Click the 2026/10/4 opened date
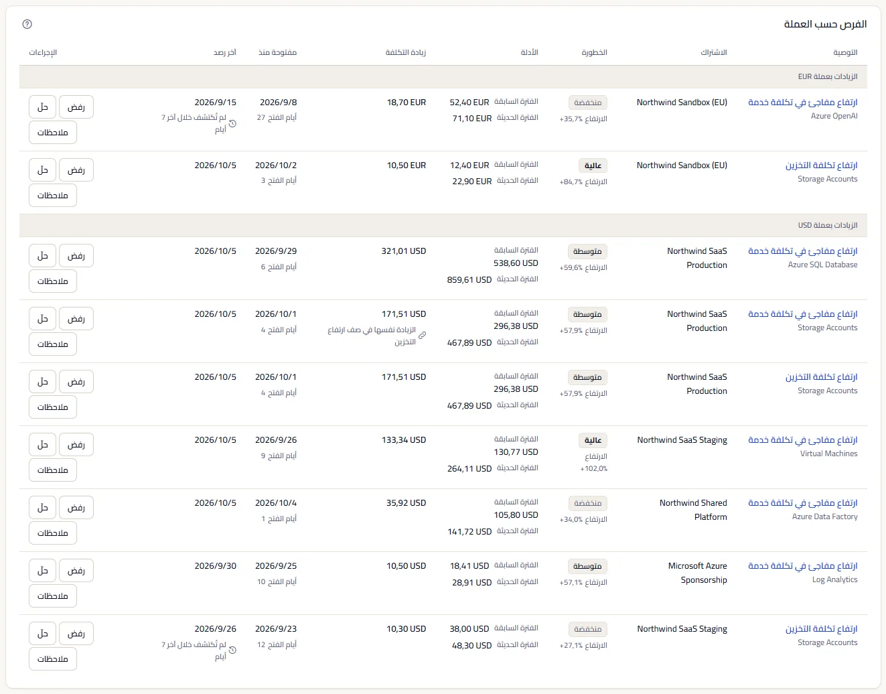The height and width of the screenshot is (694, 886). 276,503
